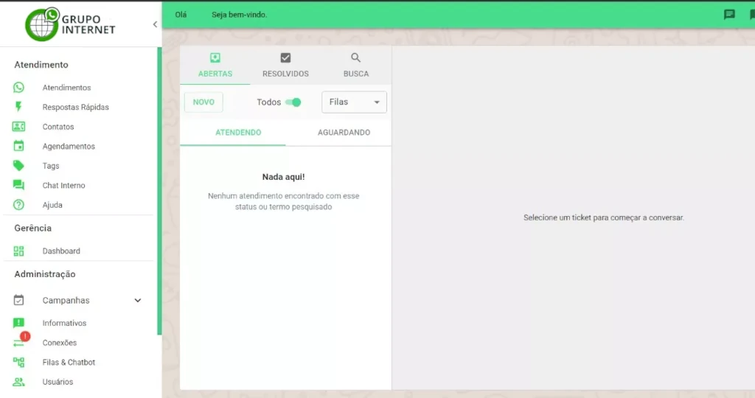Click the Dashboard grid icon
Image resolution: width=755 pixels, height=398 pixels.
pos(18,251)
